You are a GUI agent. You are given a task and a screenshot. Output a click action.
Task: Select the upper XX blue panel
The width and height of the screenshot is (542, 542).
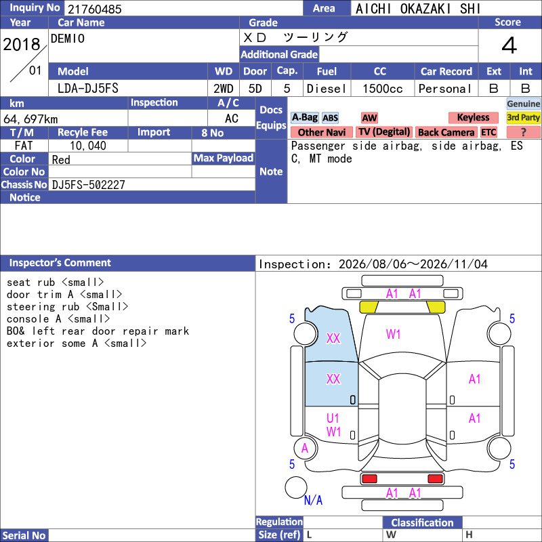pos(331,334)
